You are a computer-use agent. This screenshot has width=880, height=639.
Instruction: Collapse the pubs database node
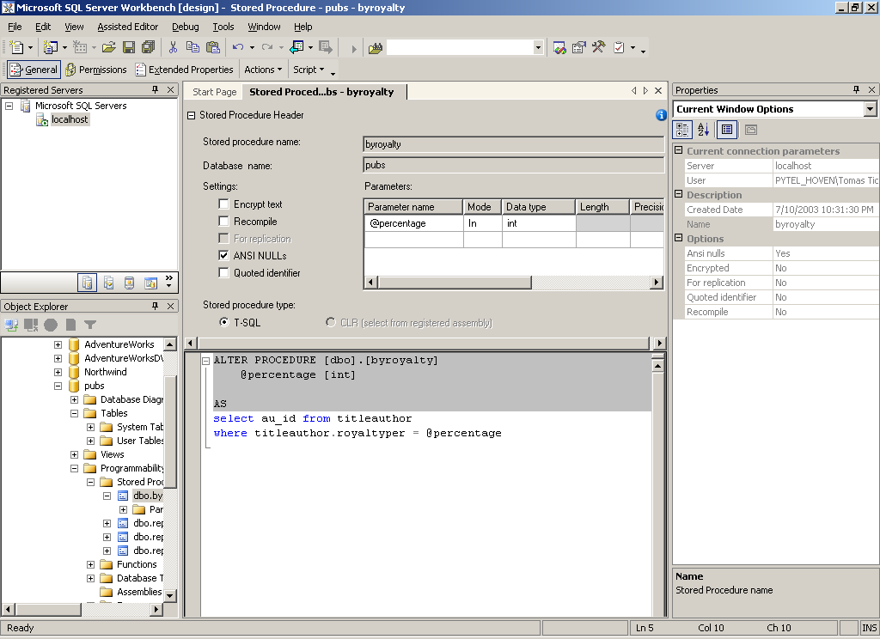58,386
